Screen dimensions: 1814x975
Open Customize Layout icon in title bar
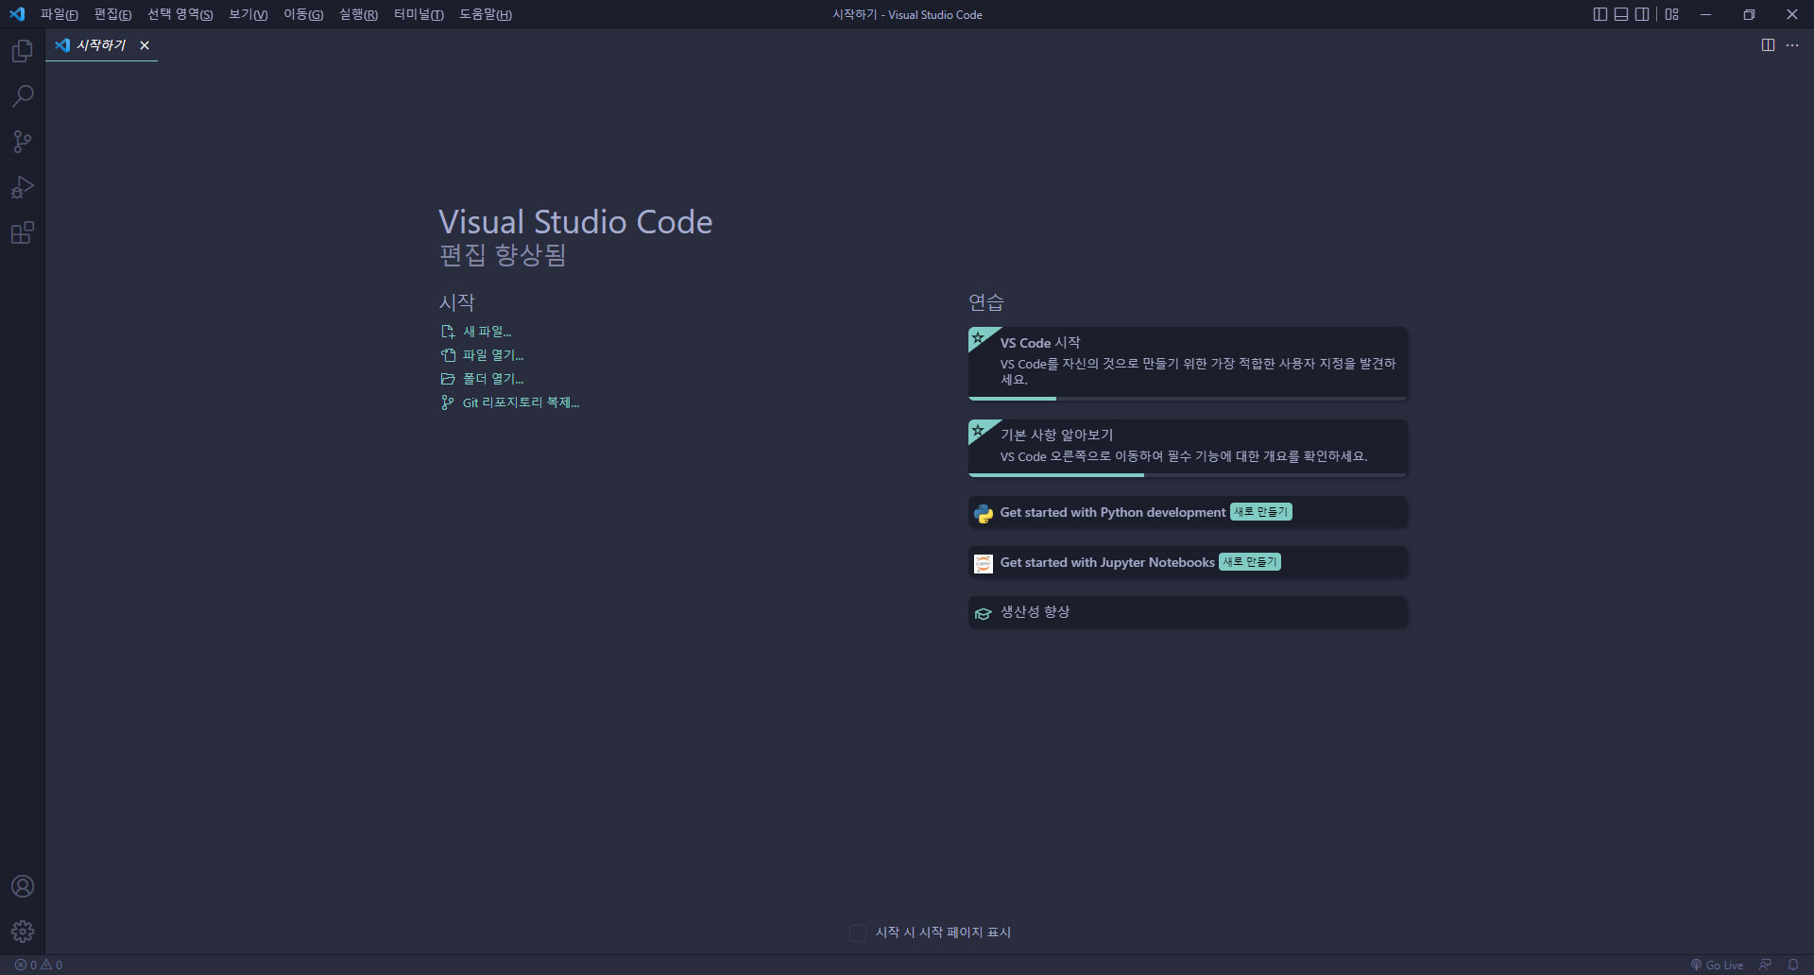click(1672, 14)
